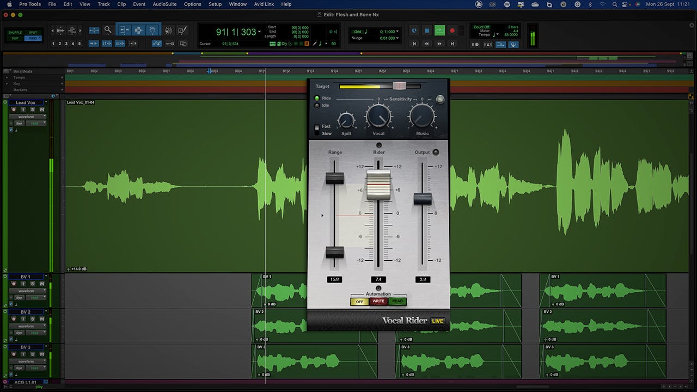Select the Scrubber speaker tool
This screenshot has height=392, width=697.
[168, 30]
